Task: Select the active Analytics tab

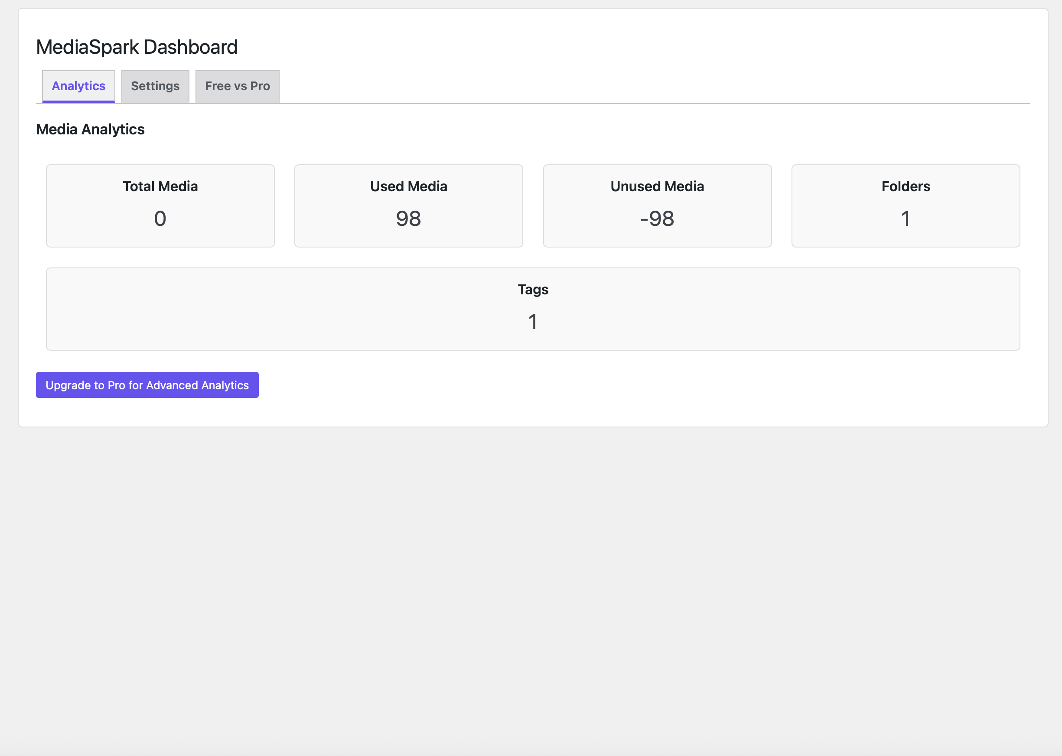Action: coord(78,86)
